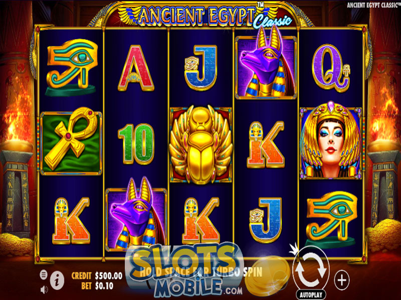Select the Eye of Horus on first reel

click(72, 67)
